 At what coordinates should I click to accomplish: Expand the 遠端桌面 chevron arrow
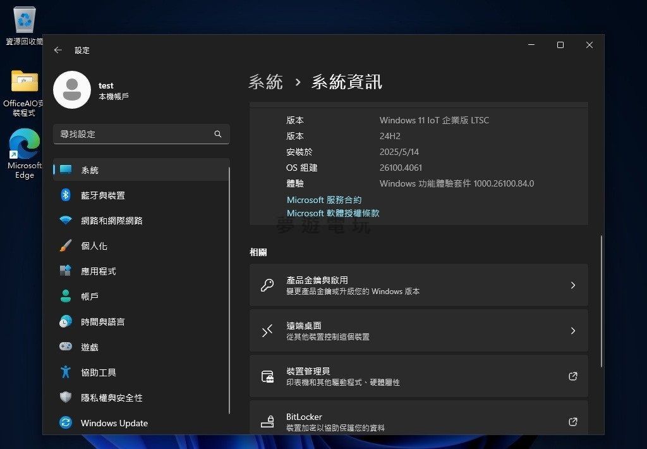(572, 331)
